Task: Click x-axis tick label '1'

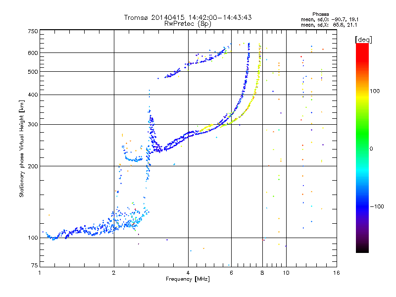Action: (40, 273)
